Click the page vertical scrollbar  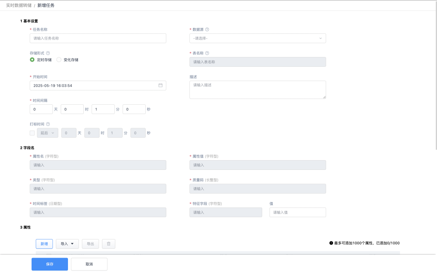click(x=436, y=75)
